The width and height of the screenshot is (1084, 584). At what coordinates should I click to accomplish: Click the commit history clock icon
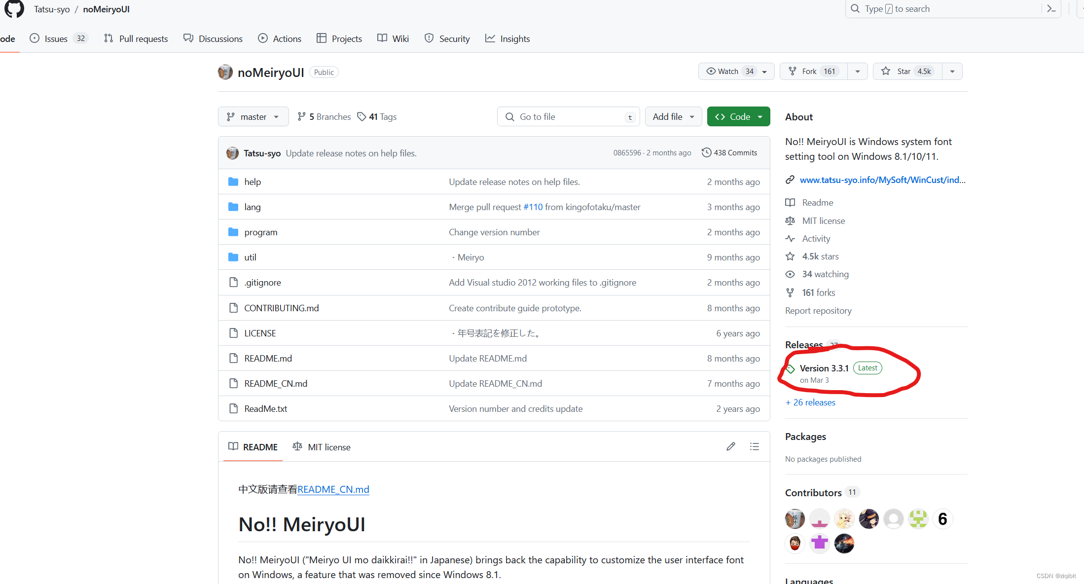[706, 152]
